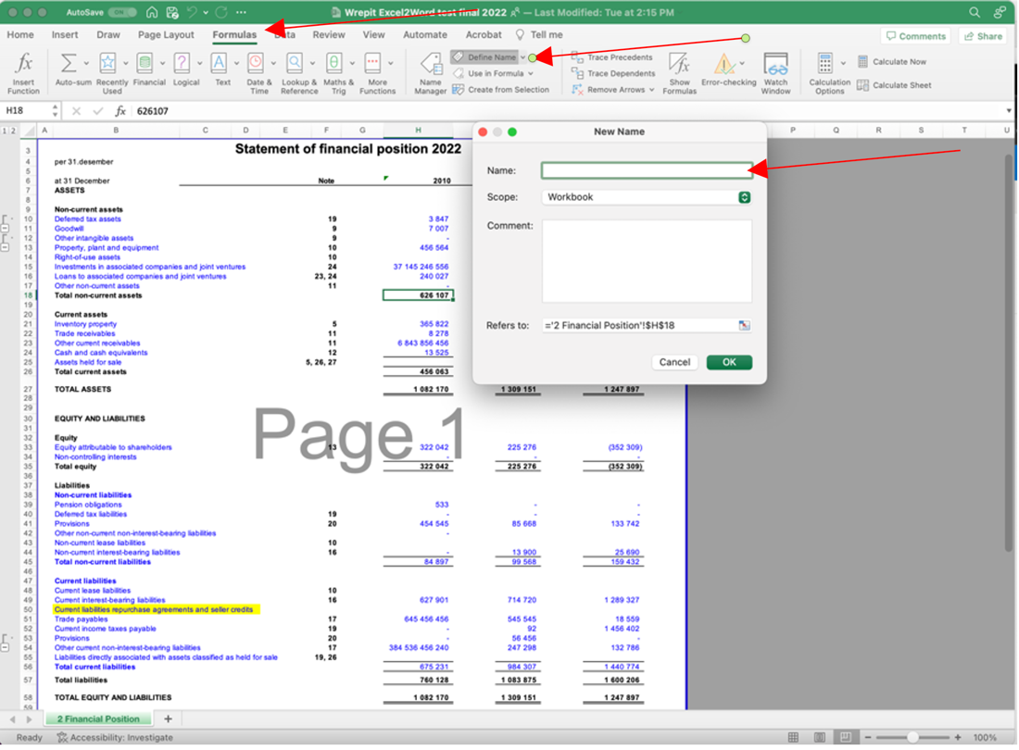Click the Refers to field
Viewport: 1019px width, 750px height.
point(639,325)
